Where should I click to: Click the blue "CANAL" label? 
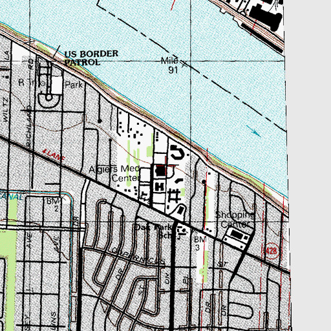(x=11, y=197)
